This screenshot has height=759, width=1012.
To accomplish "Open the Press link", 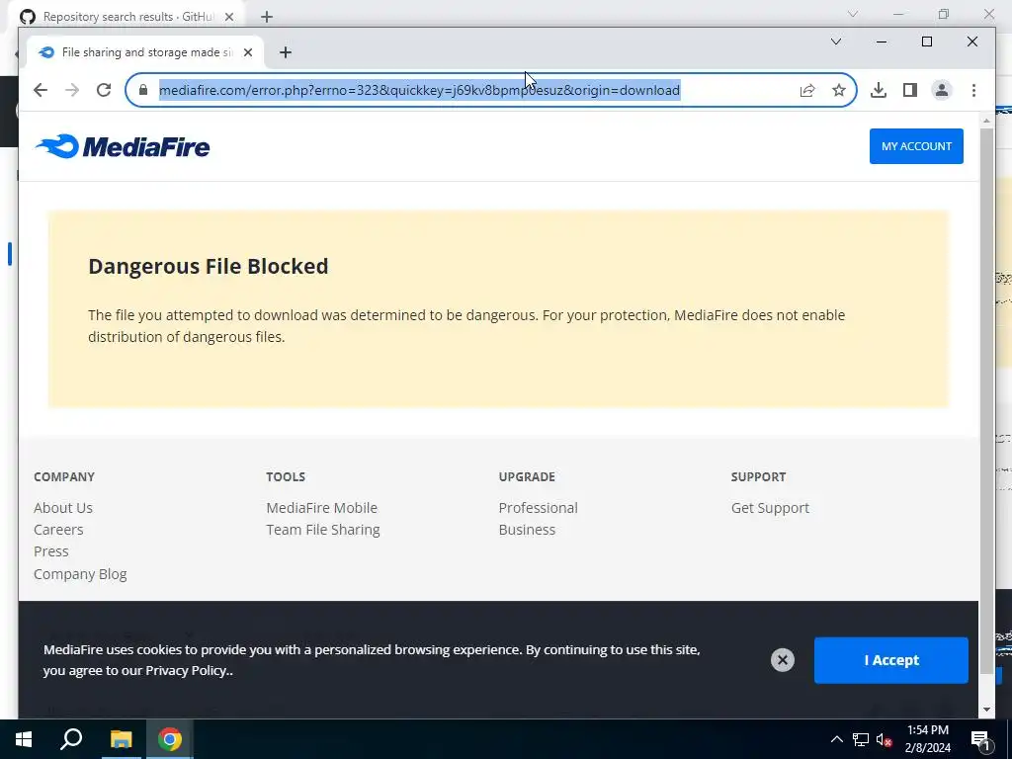I will 51,551.
